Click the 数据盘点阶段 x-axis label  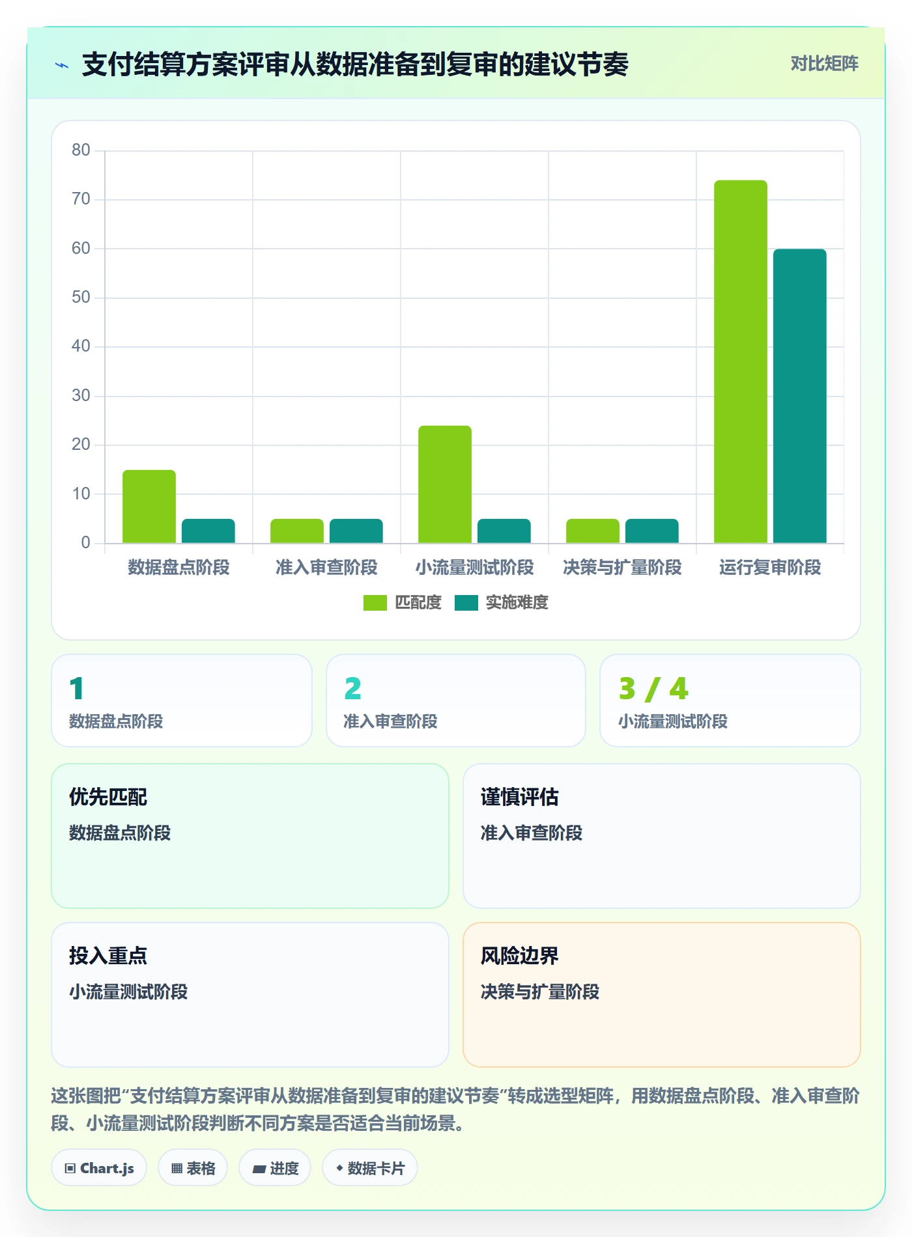tap(178, 568)
